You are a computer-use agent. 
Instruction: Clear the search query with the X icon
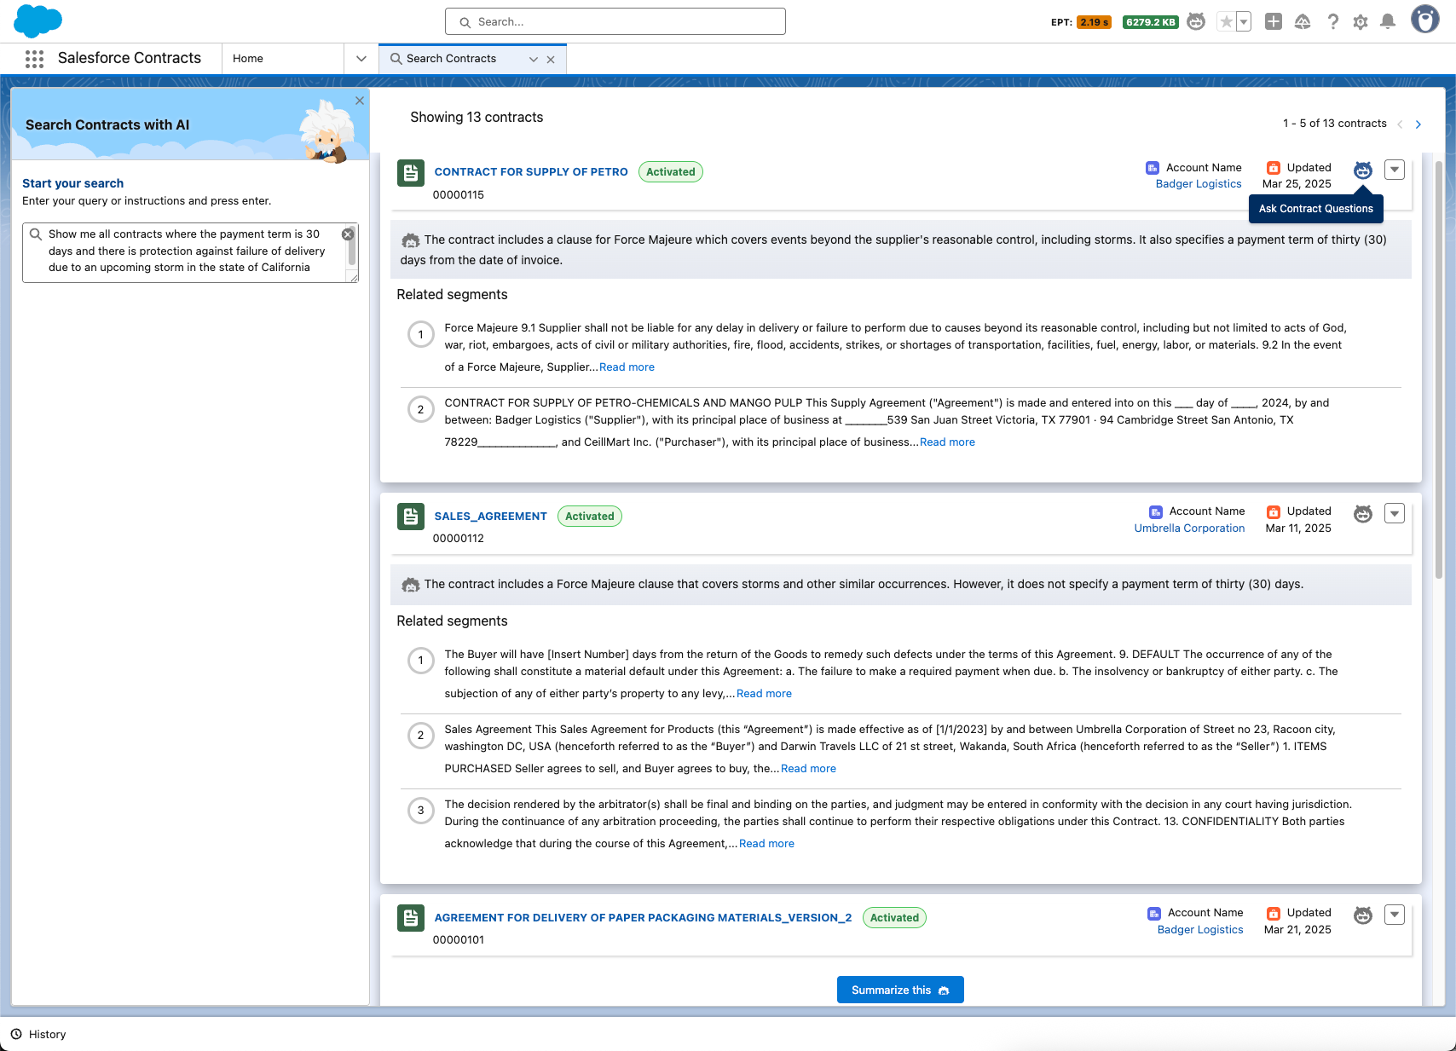tap(348, 234)
